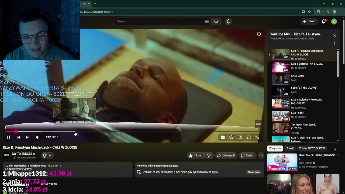The width and height of the screenshot is (345, 194).
Task: Open playlist panel three-dot options
Action: pyautogui.click(x=334, y=44)
